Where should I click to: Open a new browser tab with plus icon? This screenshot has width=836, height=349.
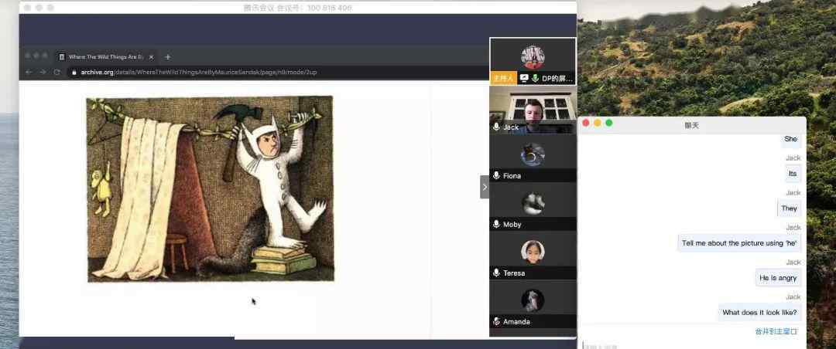(x=167, y=57)
